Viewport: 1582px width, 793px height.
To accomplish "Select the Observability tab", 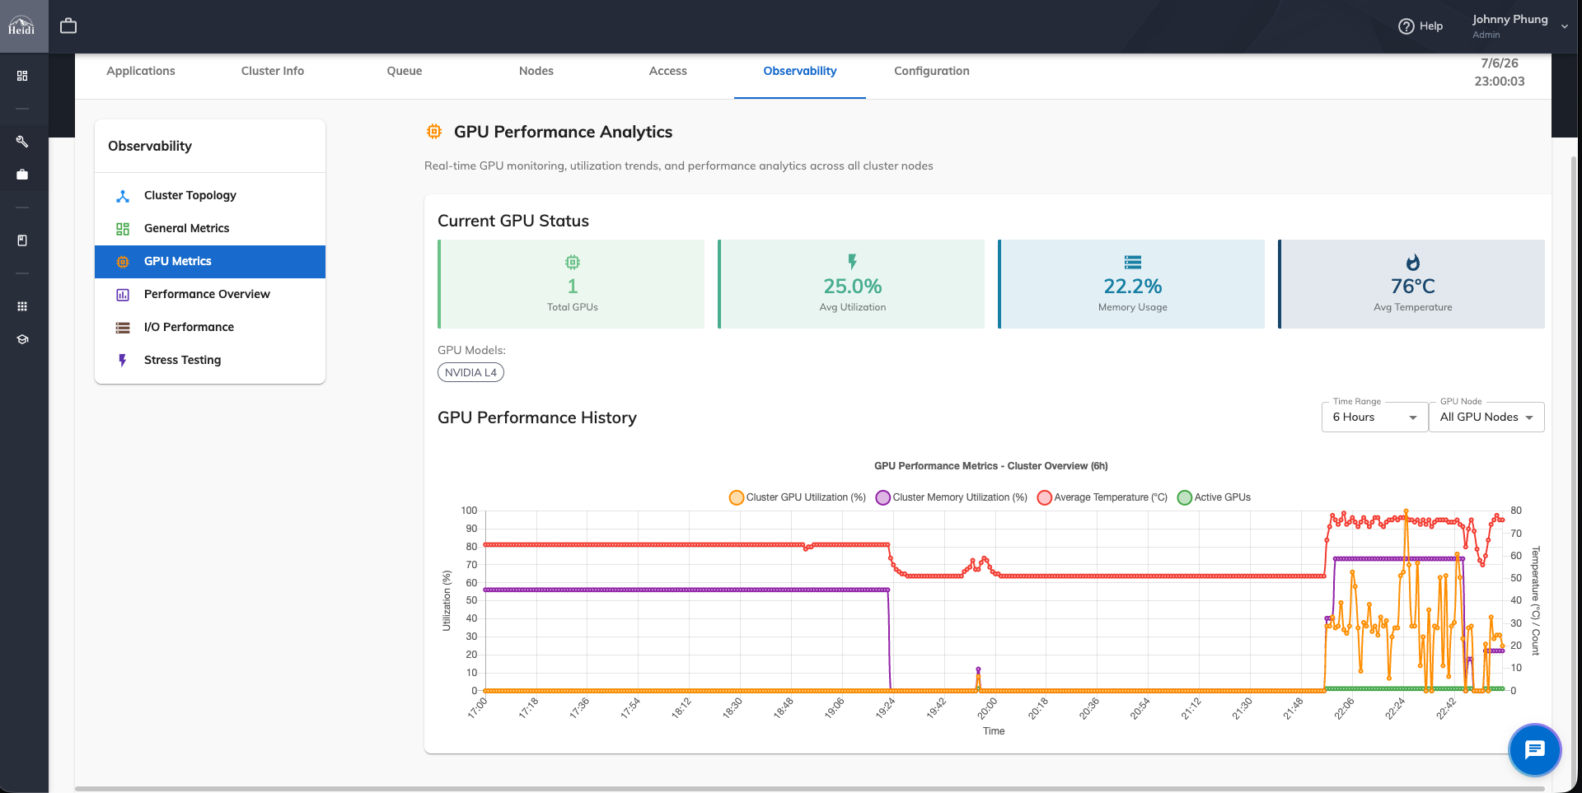I will pos(800,71).
